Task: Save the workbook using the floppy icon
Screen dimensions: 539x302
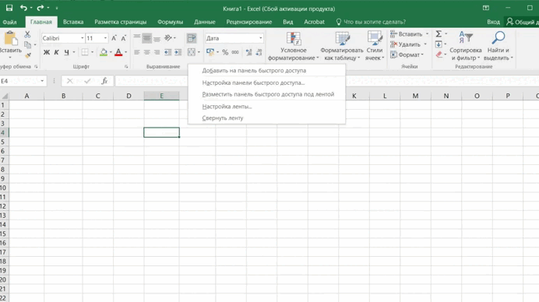Action: click(x=9, y=8)
